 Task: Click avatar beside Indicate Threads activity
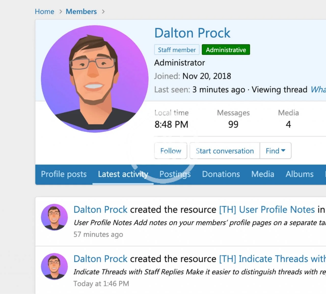point(54,266)
